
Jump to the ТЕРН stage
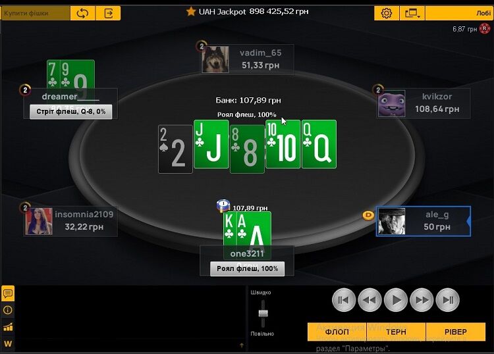pos(396,332)
